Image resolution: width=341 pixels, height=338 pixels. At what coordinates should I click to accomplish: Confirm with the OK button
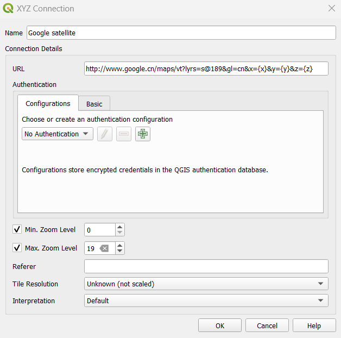pyautogui.click(x=220, y=326)
